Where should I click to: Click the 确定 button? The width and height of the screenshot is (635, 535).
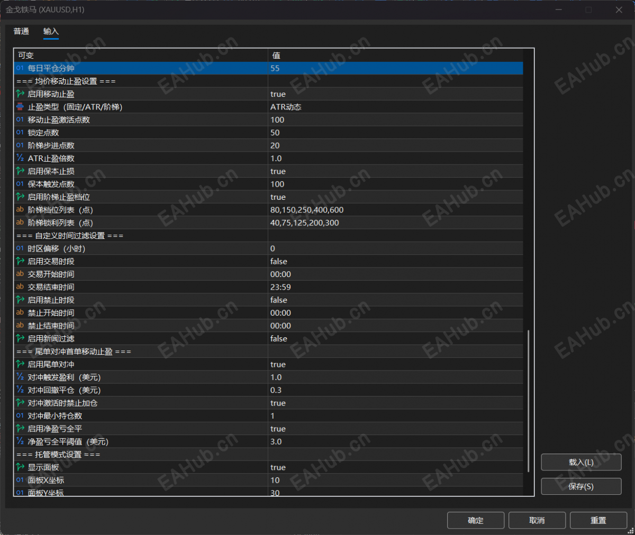tap(476, 521)
